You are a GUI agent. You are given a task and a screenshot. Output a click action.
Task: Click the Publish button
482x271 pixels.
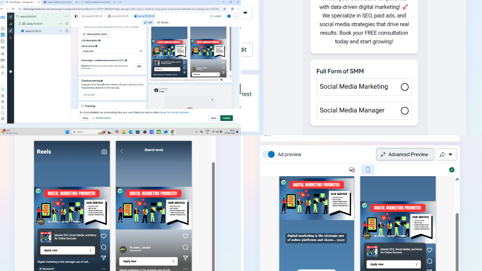226,118
